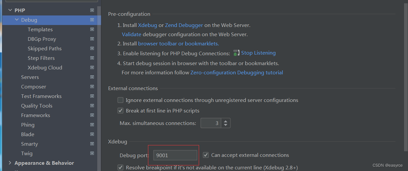Click the Debug port input field
This screenshot has height=171, width=408.
pyautogui.click(x=175, y=155)
